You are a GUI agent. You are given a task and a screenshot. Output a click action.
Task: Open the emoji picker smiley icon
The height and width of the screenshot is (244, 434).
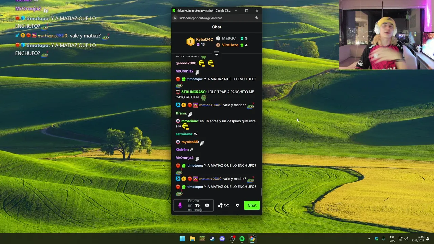pos(207,205)
